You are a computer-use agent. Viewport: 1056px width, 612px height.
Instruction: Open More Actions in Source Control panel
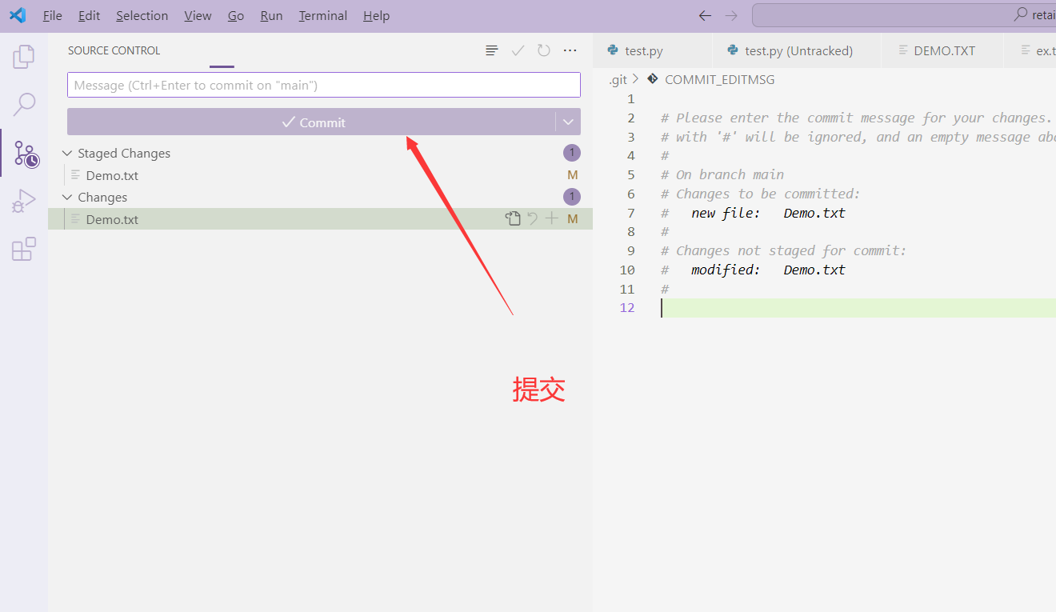pos(570,50)
